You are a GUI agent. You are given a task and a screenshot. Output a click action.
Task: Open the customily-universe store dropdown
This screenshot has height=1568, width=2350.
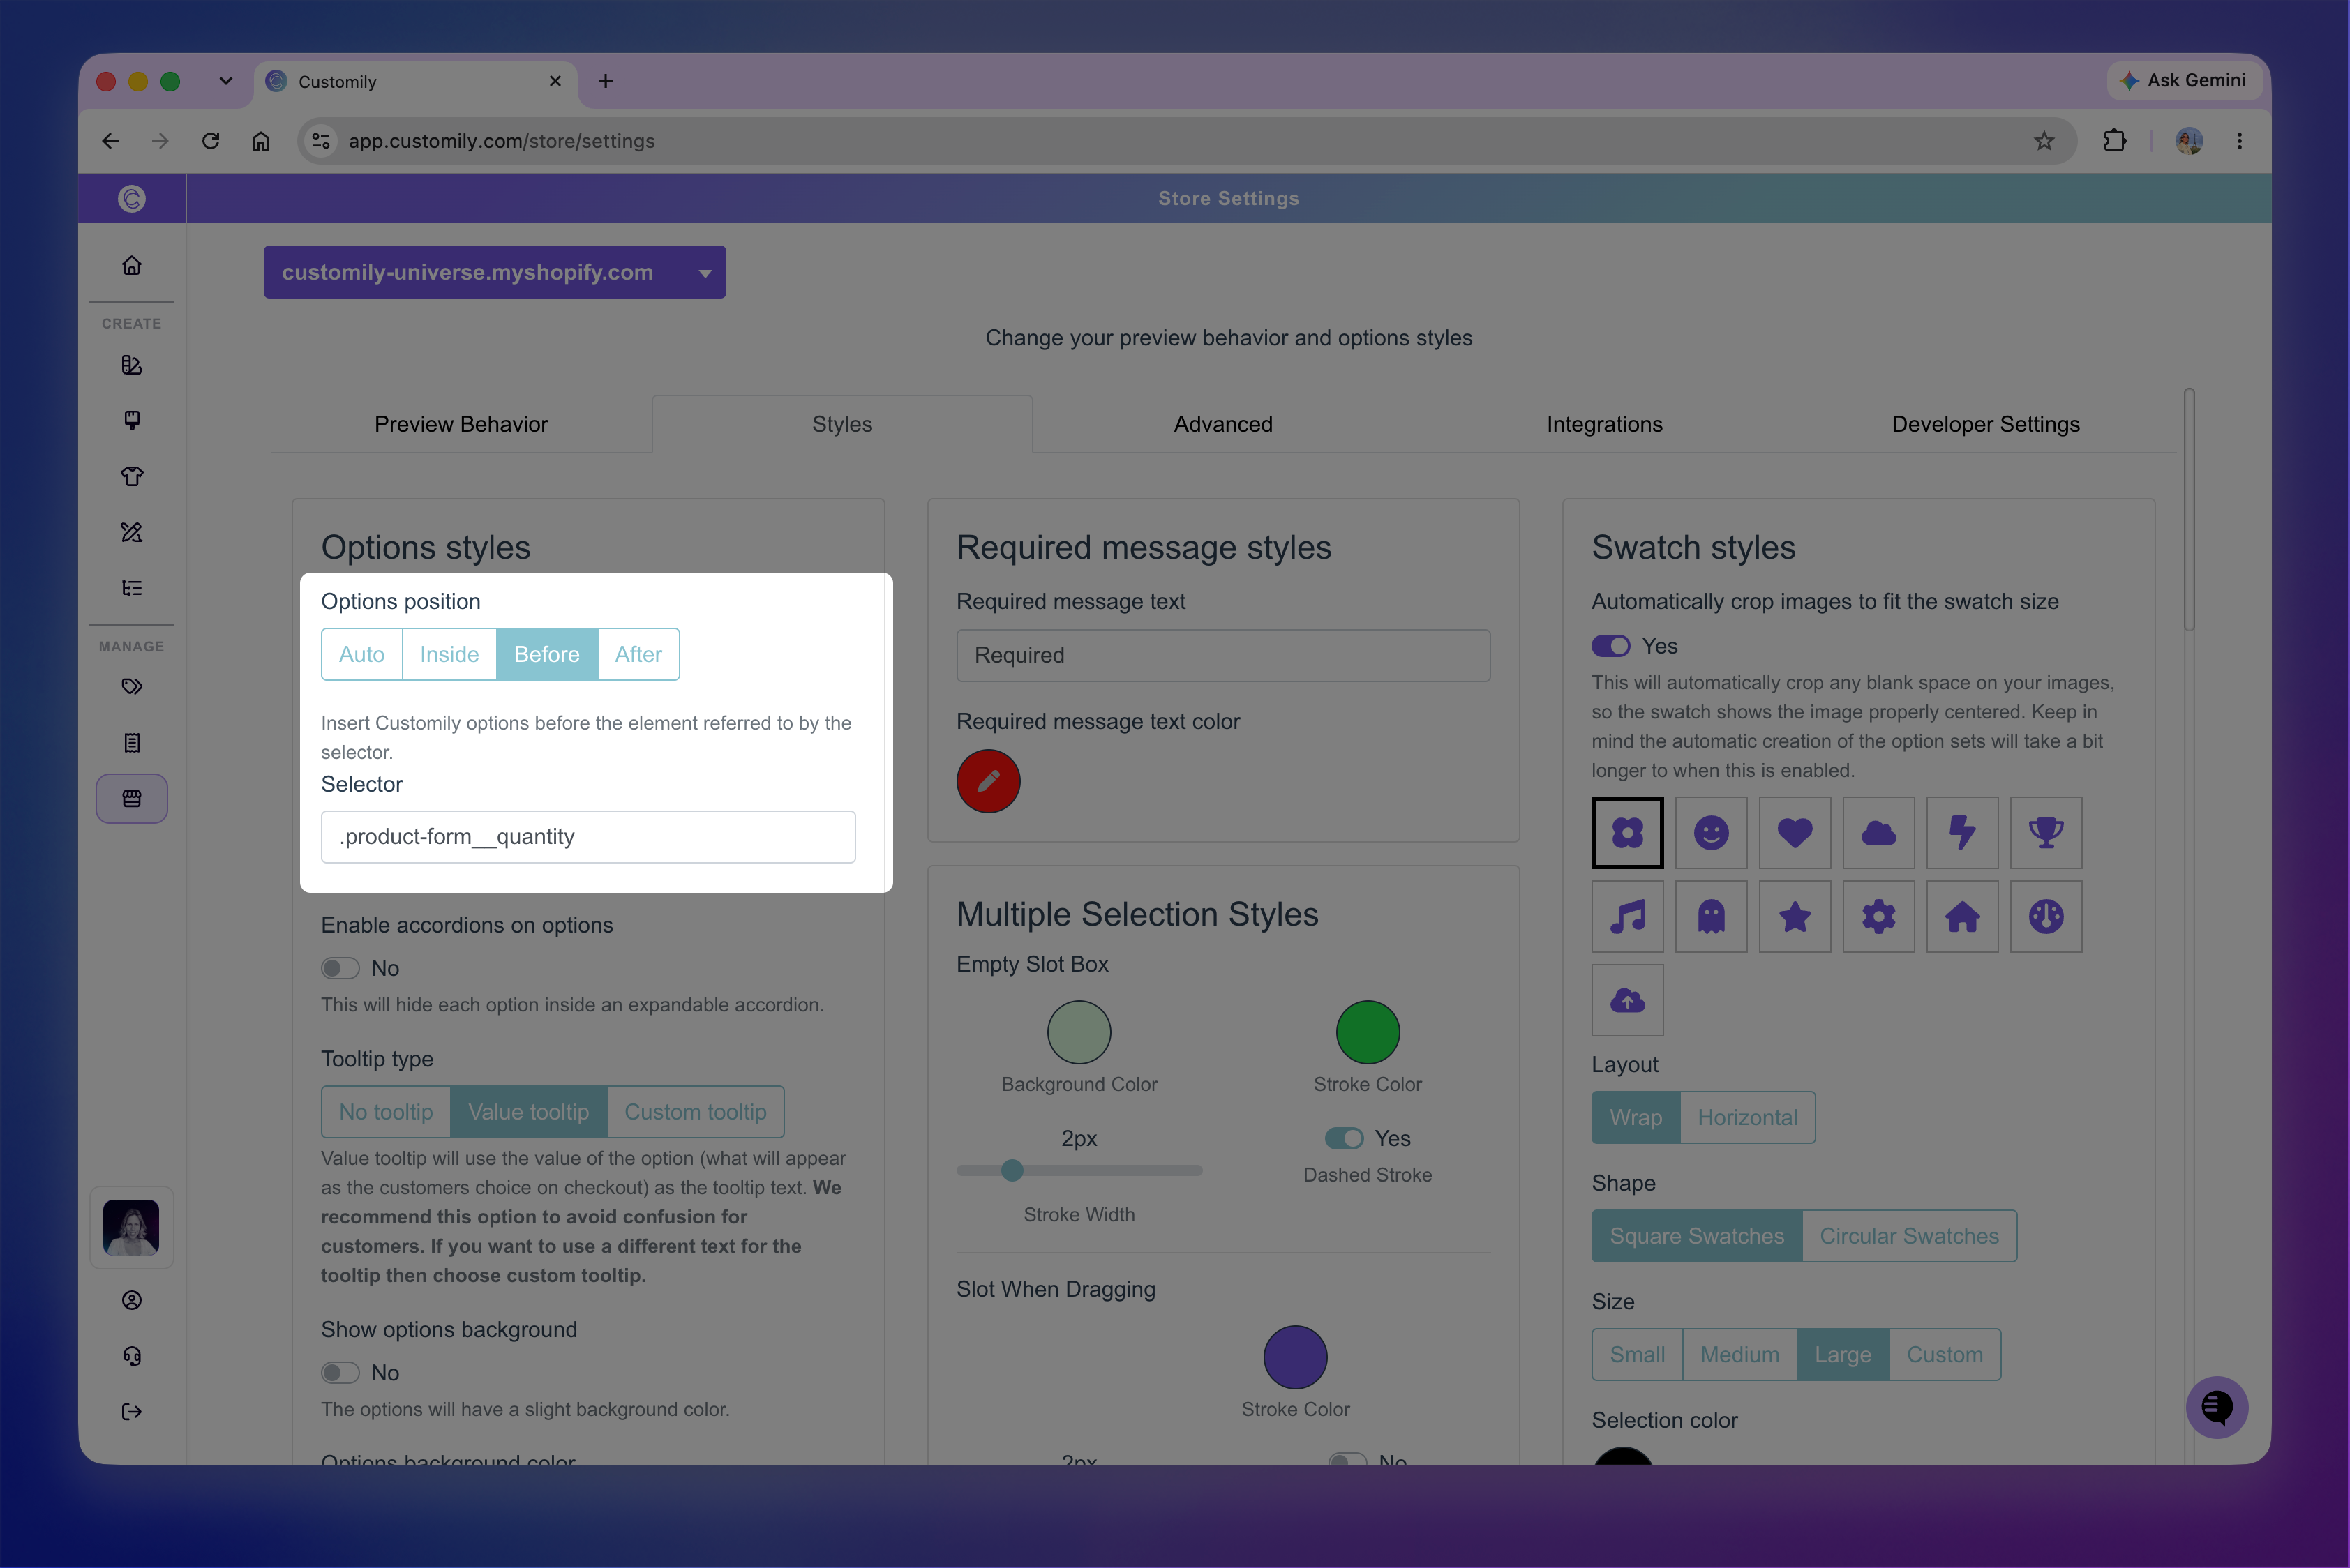coord(494,272)
